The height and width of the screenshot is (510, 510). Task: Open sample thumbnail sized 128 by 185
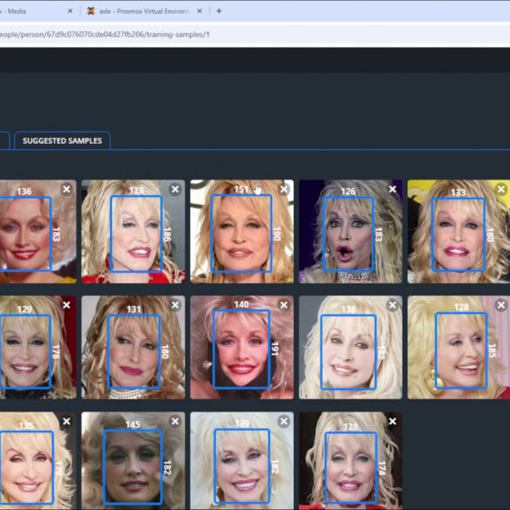[459, 347]
